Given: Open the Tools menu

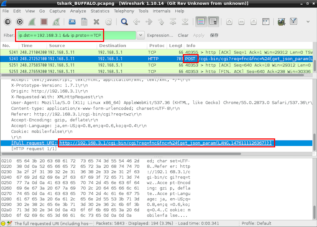Looking at the screenshot, I should click(143, 11).
